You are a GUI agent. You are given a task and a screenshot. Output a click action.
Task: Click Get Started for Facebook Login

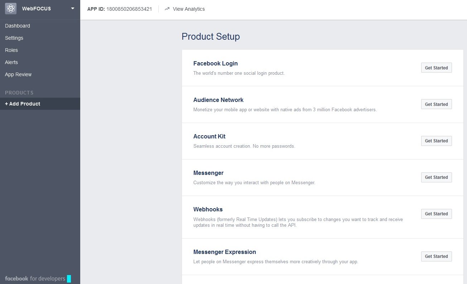point(436,68)
